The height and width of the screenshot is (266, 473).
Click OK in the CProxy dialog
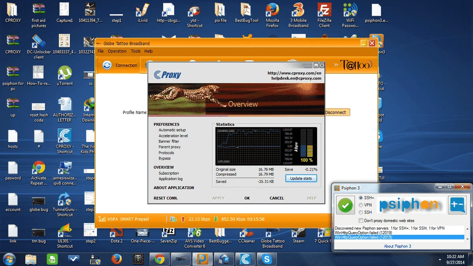(x=247, y=198)
